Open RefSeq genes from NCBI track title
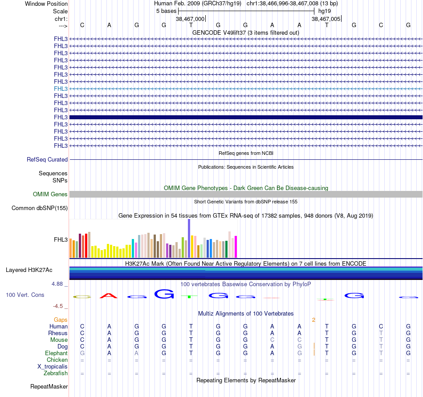Viewport: 423px width, 397px height. [246, 153]
